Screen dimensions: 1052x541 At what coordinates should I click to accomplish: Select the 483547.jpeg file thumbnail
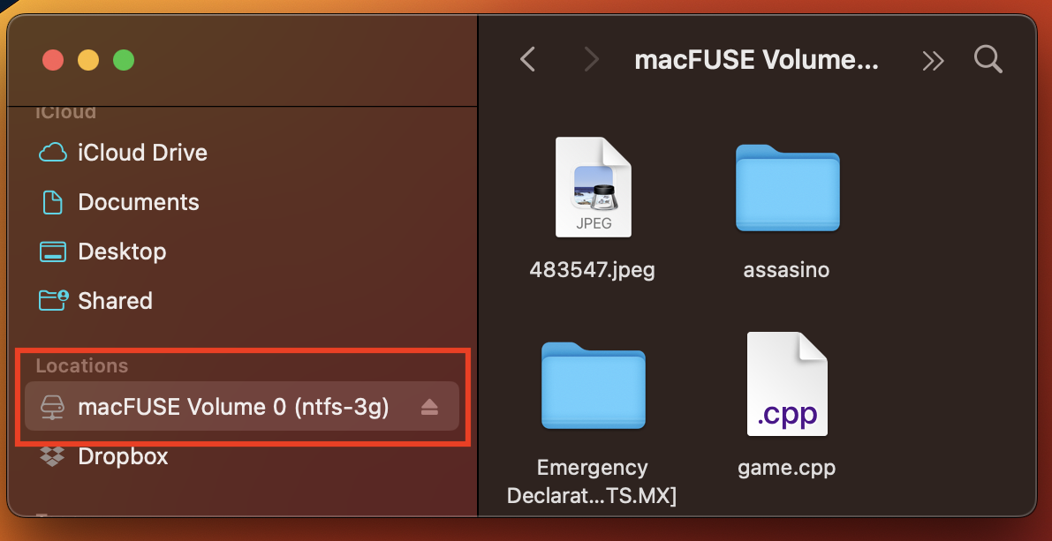coord(593,187)
